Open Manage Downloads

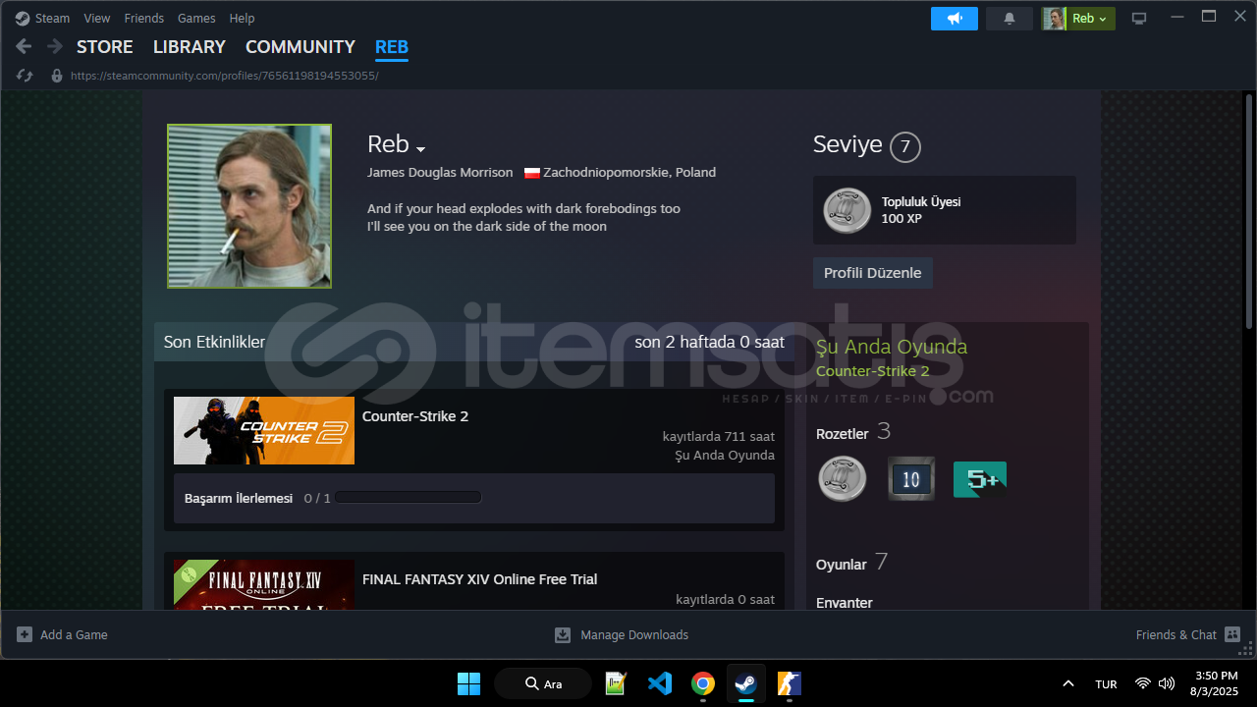pos(622,635)
